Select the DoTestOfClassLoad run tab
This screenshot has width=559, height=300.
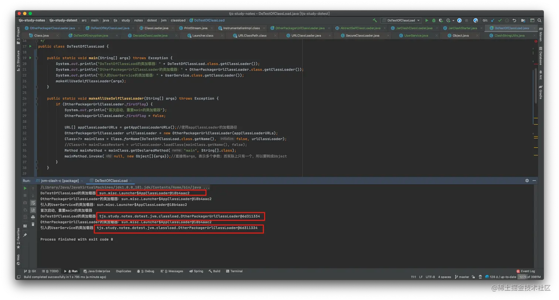click(x=111, y=181)
